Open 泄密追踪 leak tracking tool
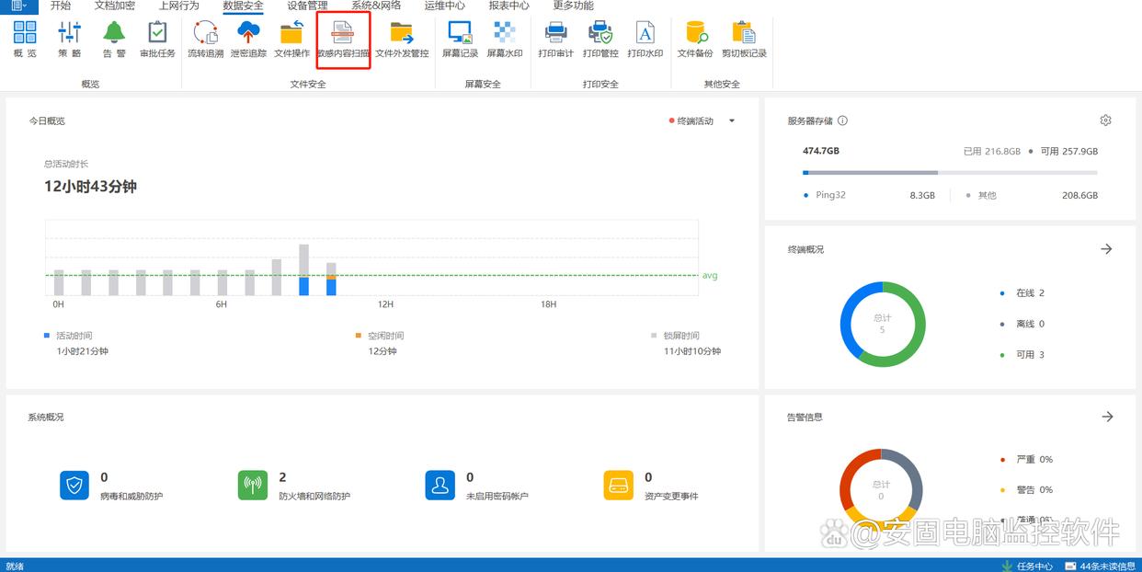Image resolution: width=1142 pixels, height=572 pixels. click(x=248, y=39)
